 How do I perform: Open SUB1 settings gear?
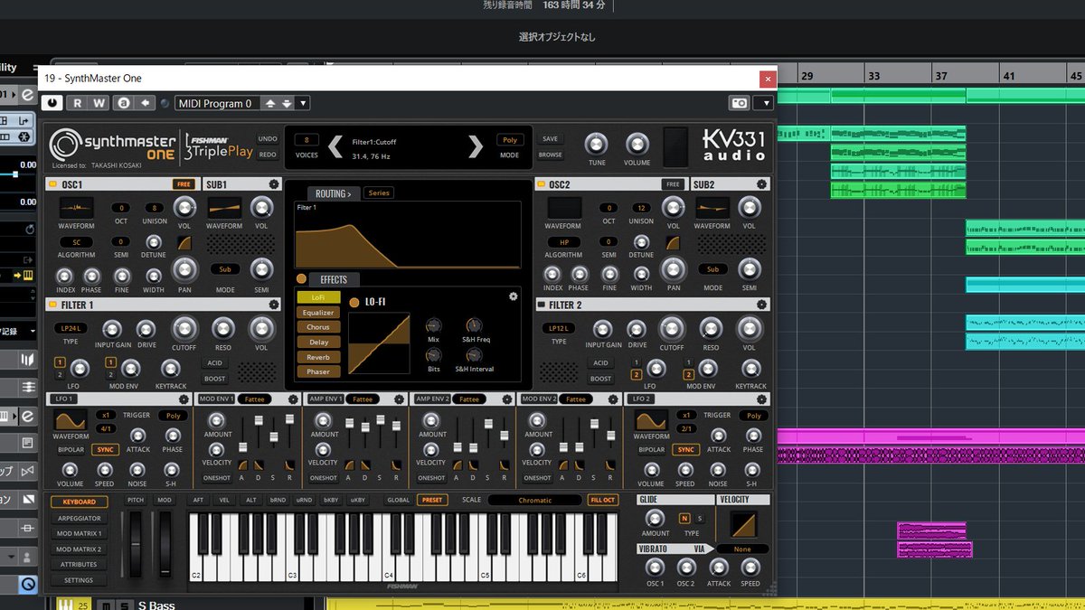[x=273, y=184]
